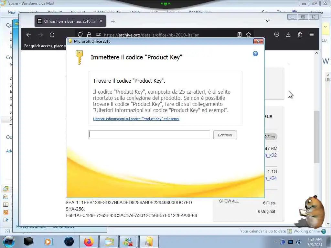Click the Windows Live Mail feeds icon
This screenshot has width=331, height=248.
(6, 212)
